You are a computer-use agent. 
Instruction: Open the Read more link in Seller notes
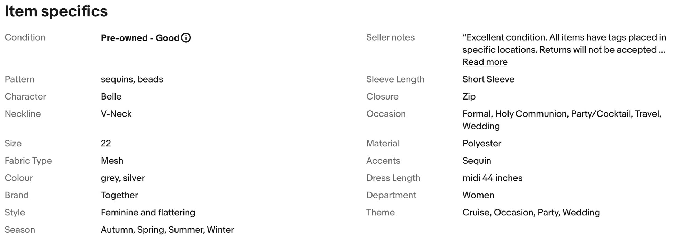[x=485, y=62]
